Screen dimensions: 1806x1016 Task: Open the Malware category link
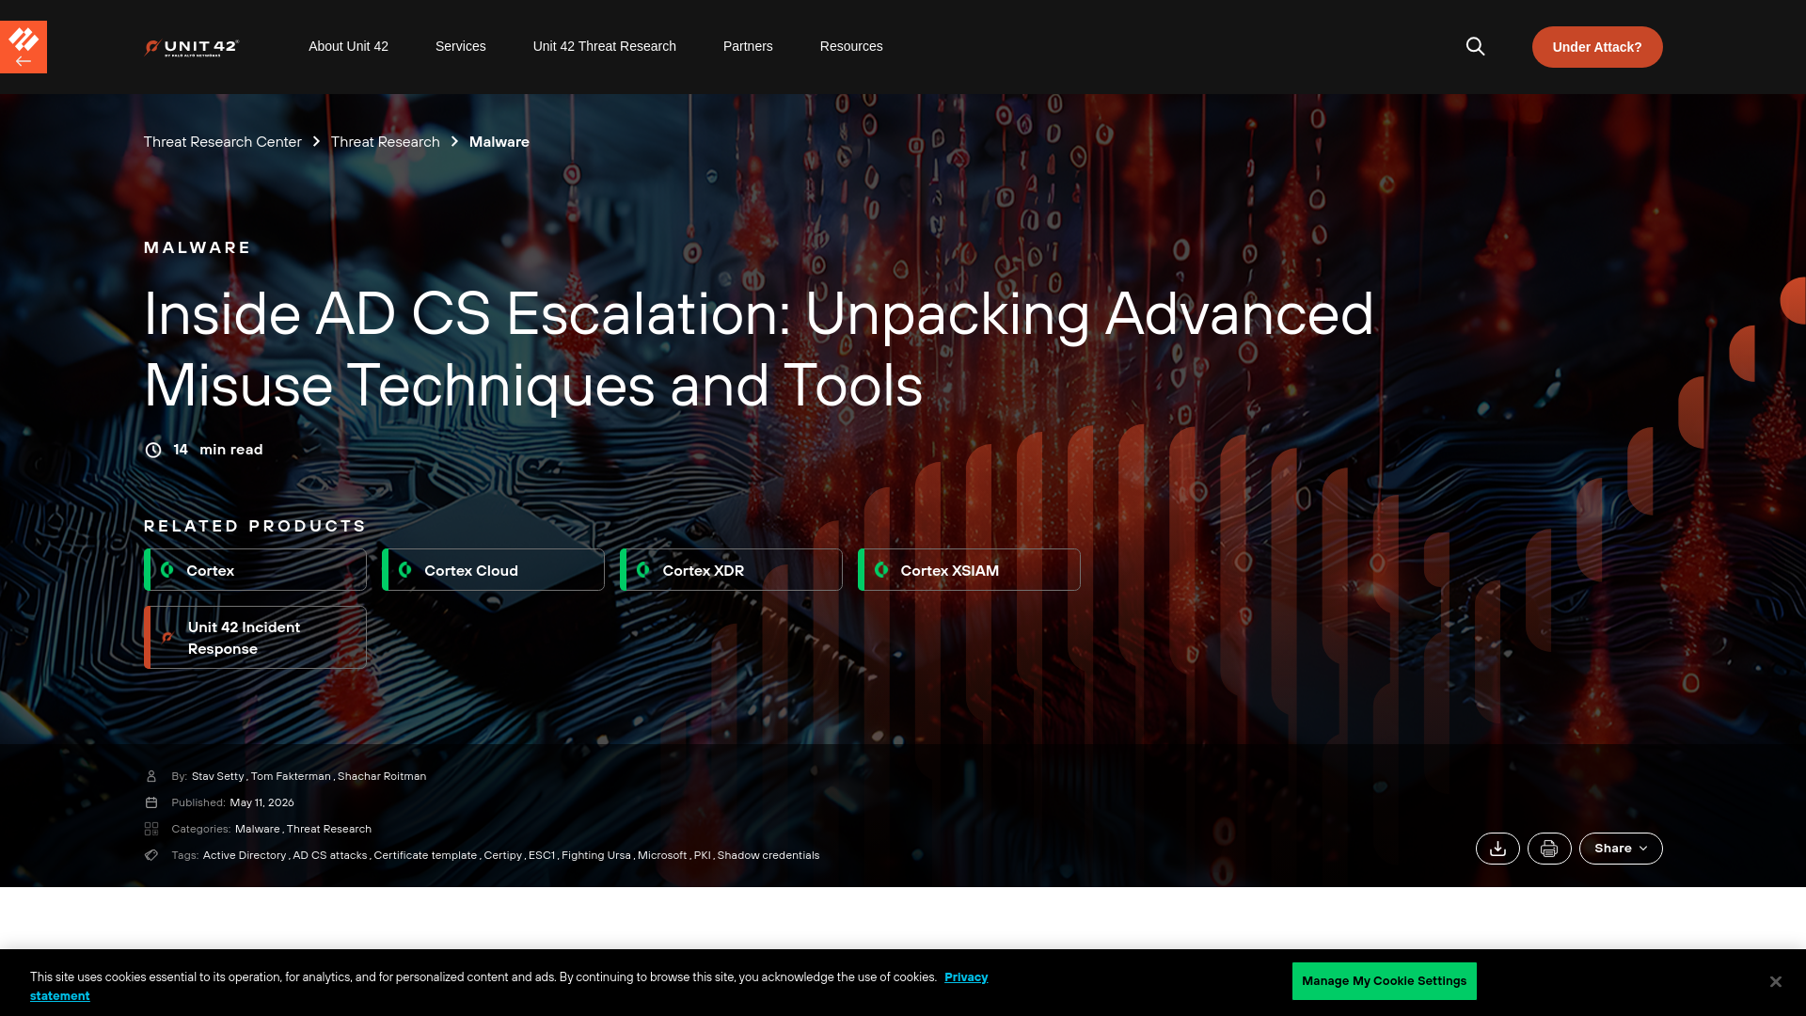pos(258,829)
